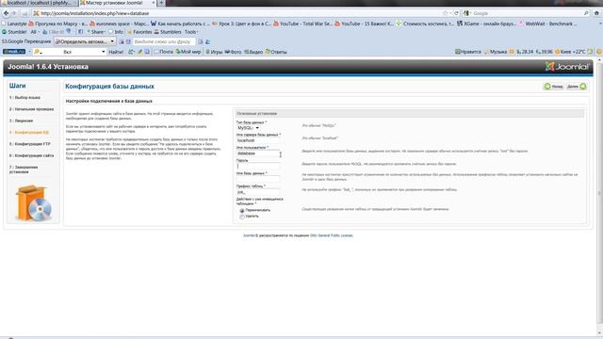This screenshot has width=603, height=339.
Task: Open the translator language dropdown 'Определить автома...'
Action: click(85, 41)
